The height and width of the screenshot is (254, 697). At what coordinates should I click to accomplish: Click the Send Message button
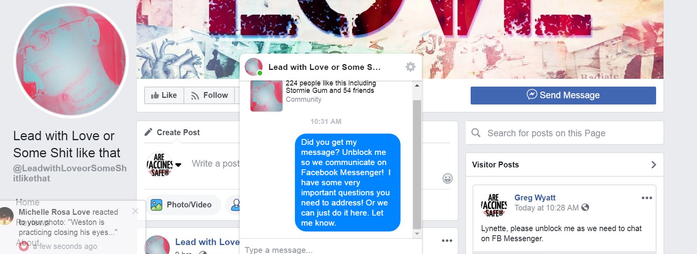tap(563, 95)
